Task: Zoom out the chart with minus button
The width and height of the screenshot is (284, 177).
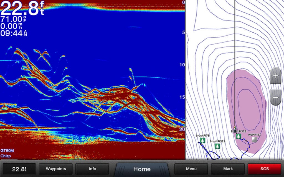Action: coord(275,97)
